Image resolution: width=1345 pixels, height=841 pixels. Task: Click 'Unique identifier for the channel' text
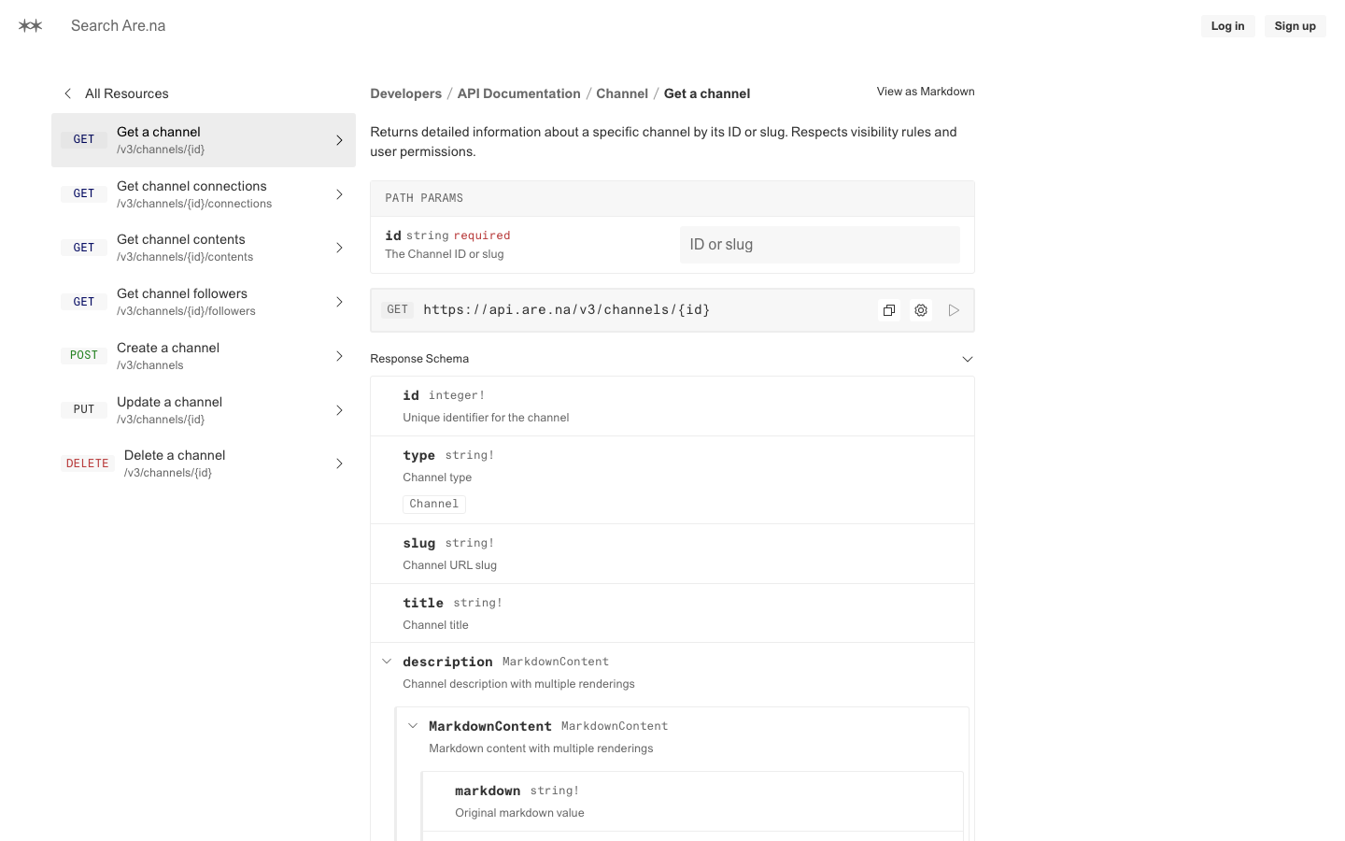486,418
